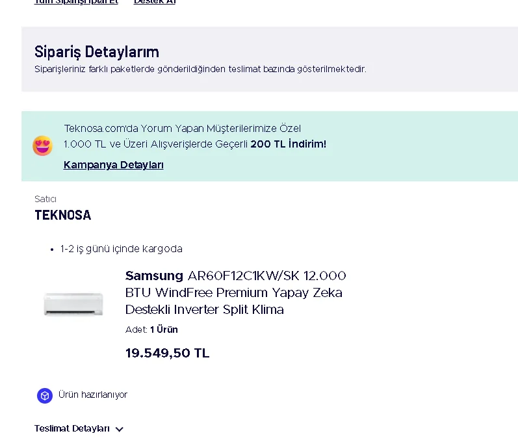
Task: Click the Adet: 1 Ürün quantity label
Action: pyautogui.click(x=151, y=330)
